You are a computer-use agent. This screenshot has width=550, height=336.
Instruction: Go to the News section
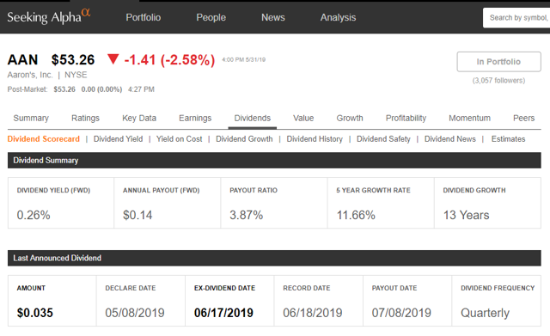(x=273, y=17)
